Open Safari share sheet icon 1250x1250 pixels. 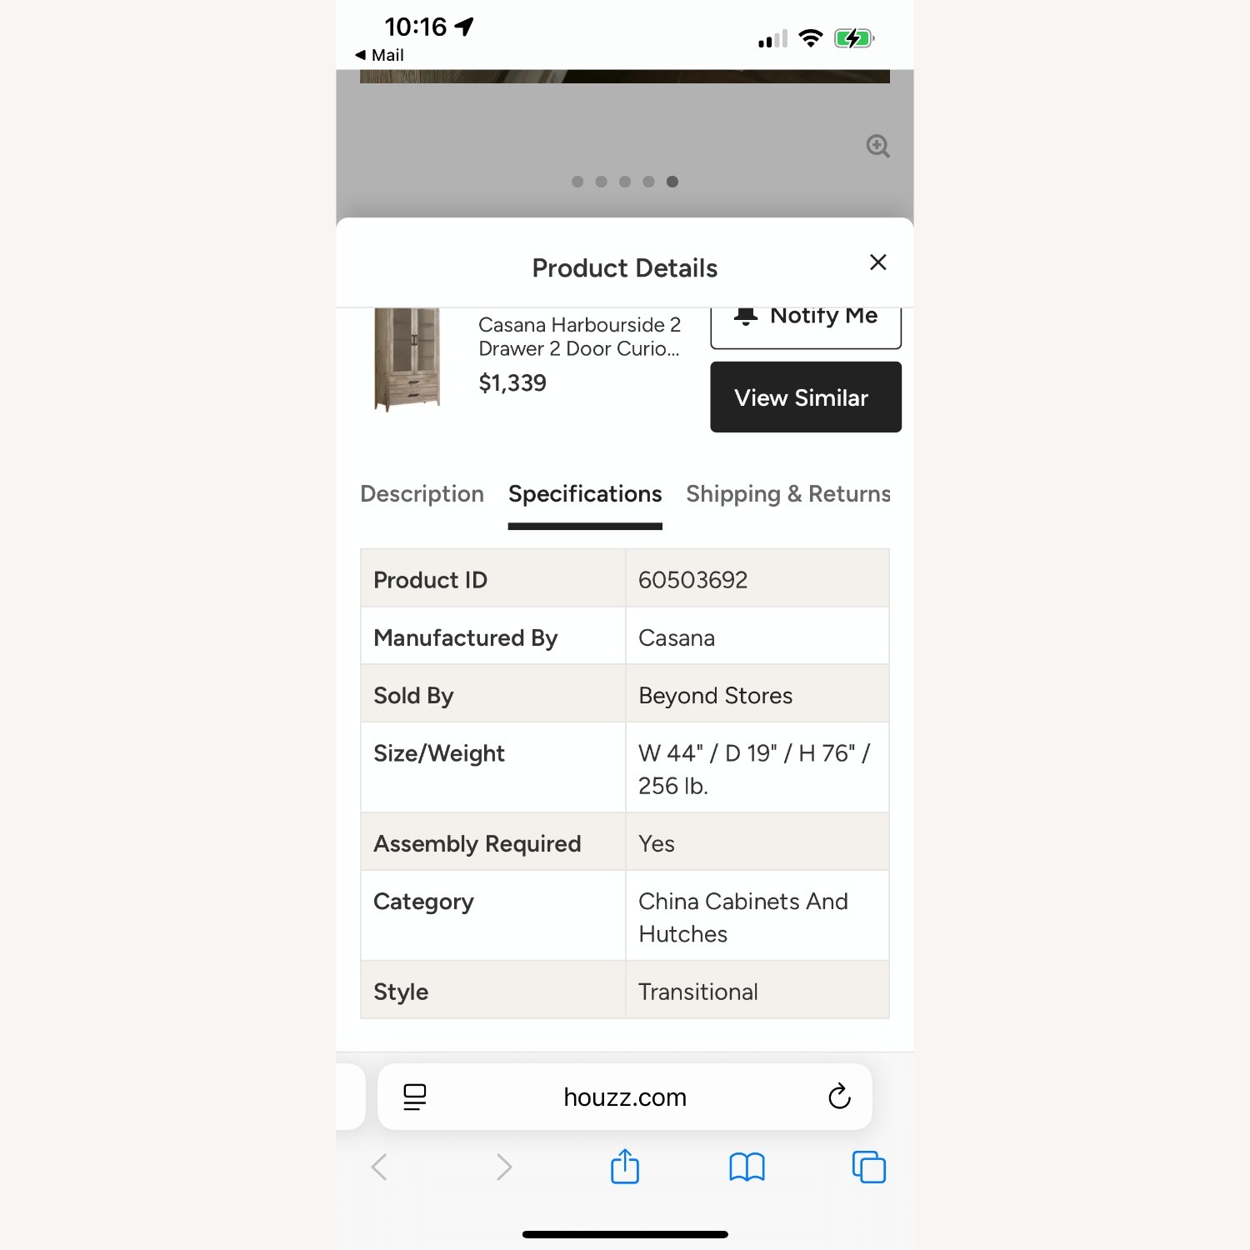625,1166
